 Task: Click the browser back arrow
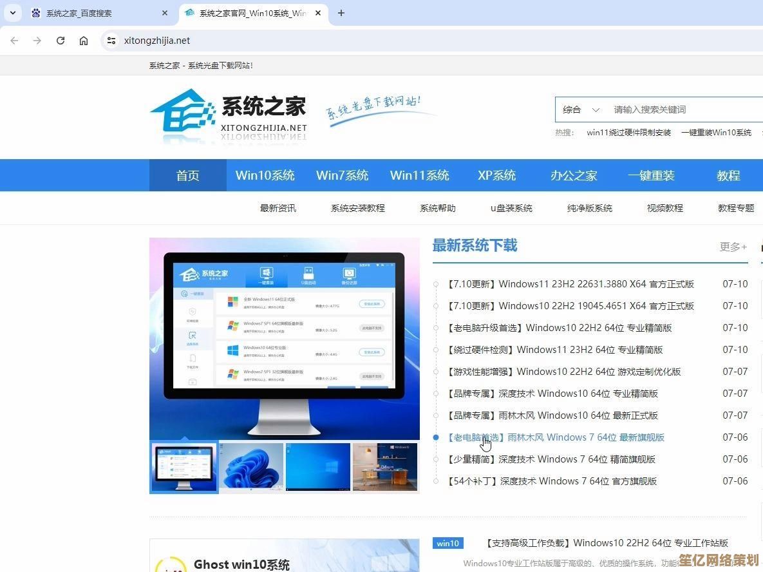(x=15, y=41)
